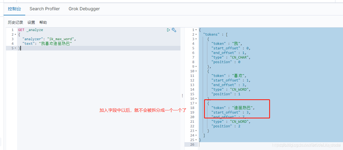Collapse third token object at response line 17
The width and height of the screenshot is (343, 150).
click(196, 103)
